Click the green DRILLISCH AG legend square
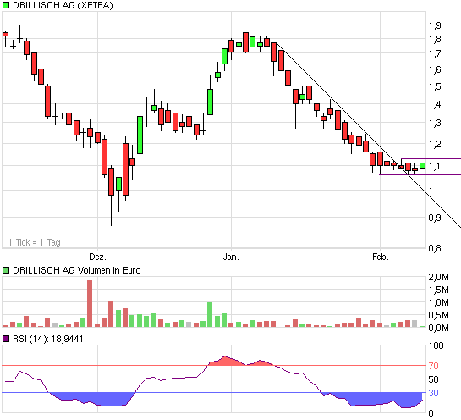The image size is (461, 420). click(6, 5)
